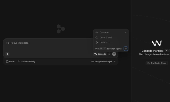Click 'Plan changes before implemen' text
Screen dimensions: 170x102
(x=154, y=54)
